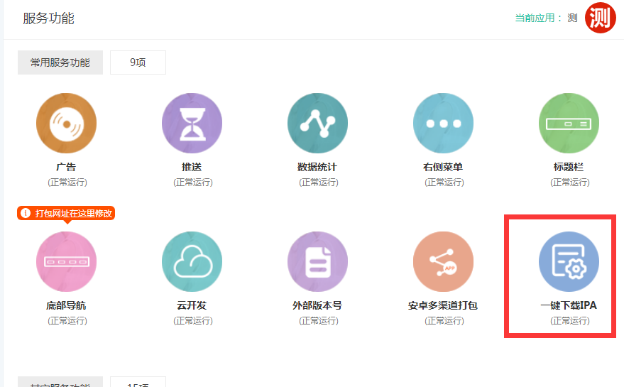Open the 安卓多渠道打包 share icon
The height and width of the screenshot is (387, 624).
pos(443,261)
